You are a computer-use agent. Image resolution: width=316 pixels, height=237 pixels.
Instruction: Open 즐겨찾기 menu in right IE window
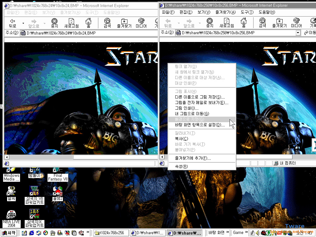226,12
